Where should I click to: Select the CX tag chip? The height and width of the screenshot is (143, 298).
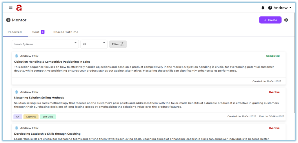coord(18,117)
